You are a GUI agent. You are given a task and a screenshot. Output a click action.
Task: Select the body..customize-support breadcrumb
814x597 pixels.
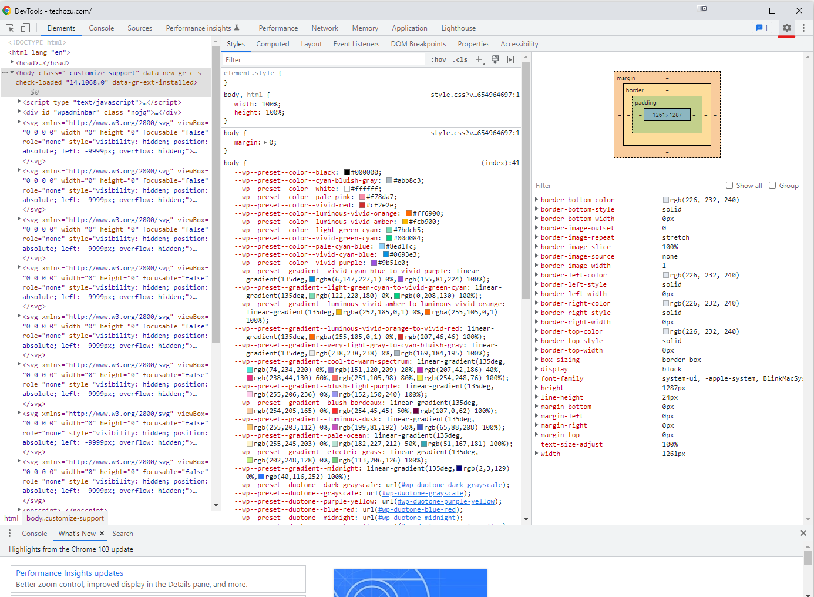[x=65, y=518]
